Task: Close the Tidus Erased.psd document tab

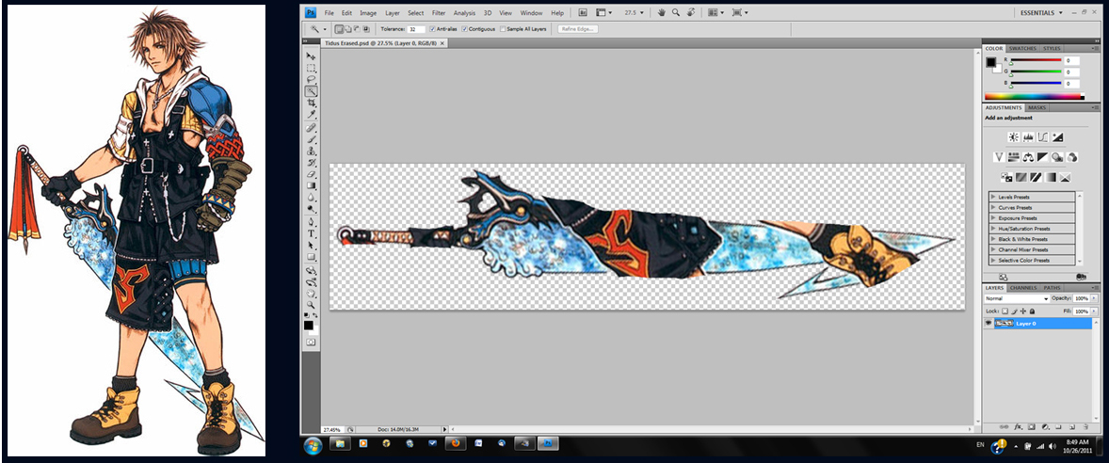Action: 442,43
